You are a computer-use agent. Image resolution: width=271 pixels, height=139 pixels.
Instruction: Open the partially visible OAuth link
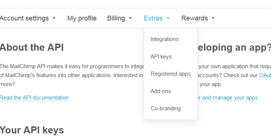[265, 75]
